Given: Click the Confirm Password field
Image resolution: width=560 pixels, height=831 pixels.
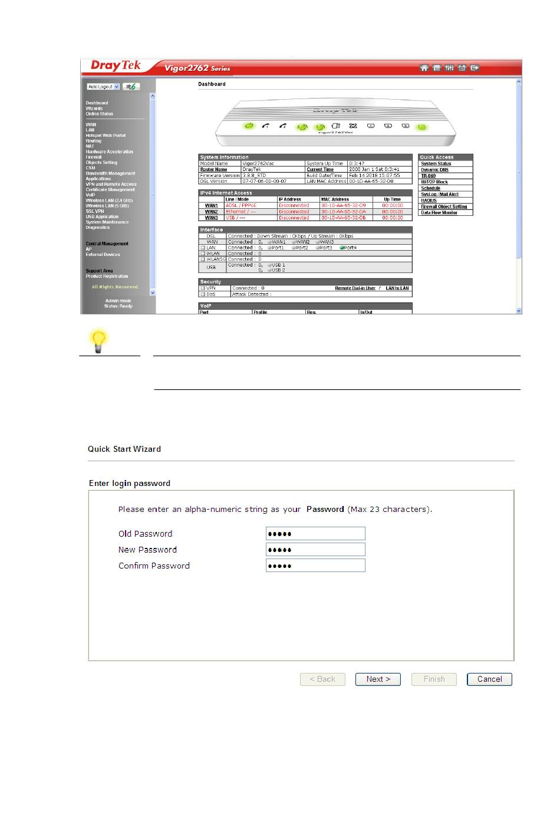Looking at the screenshot, I should (x=315, y=566).
